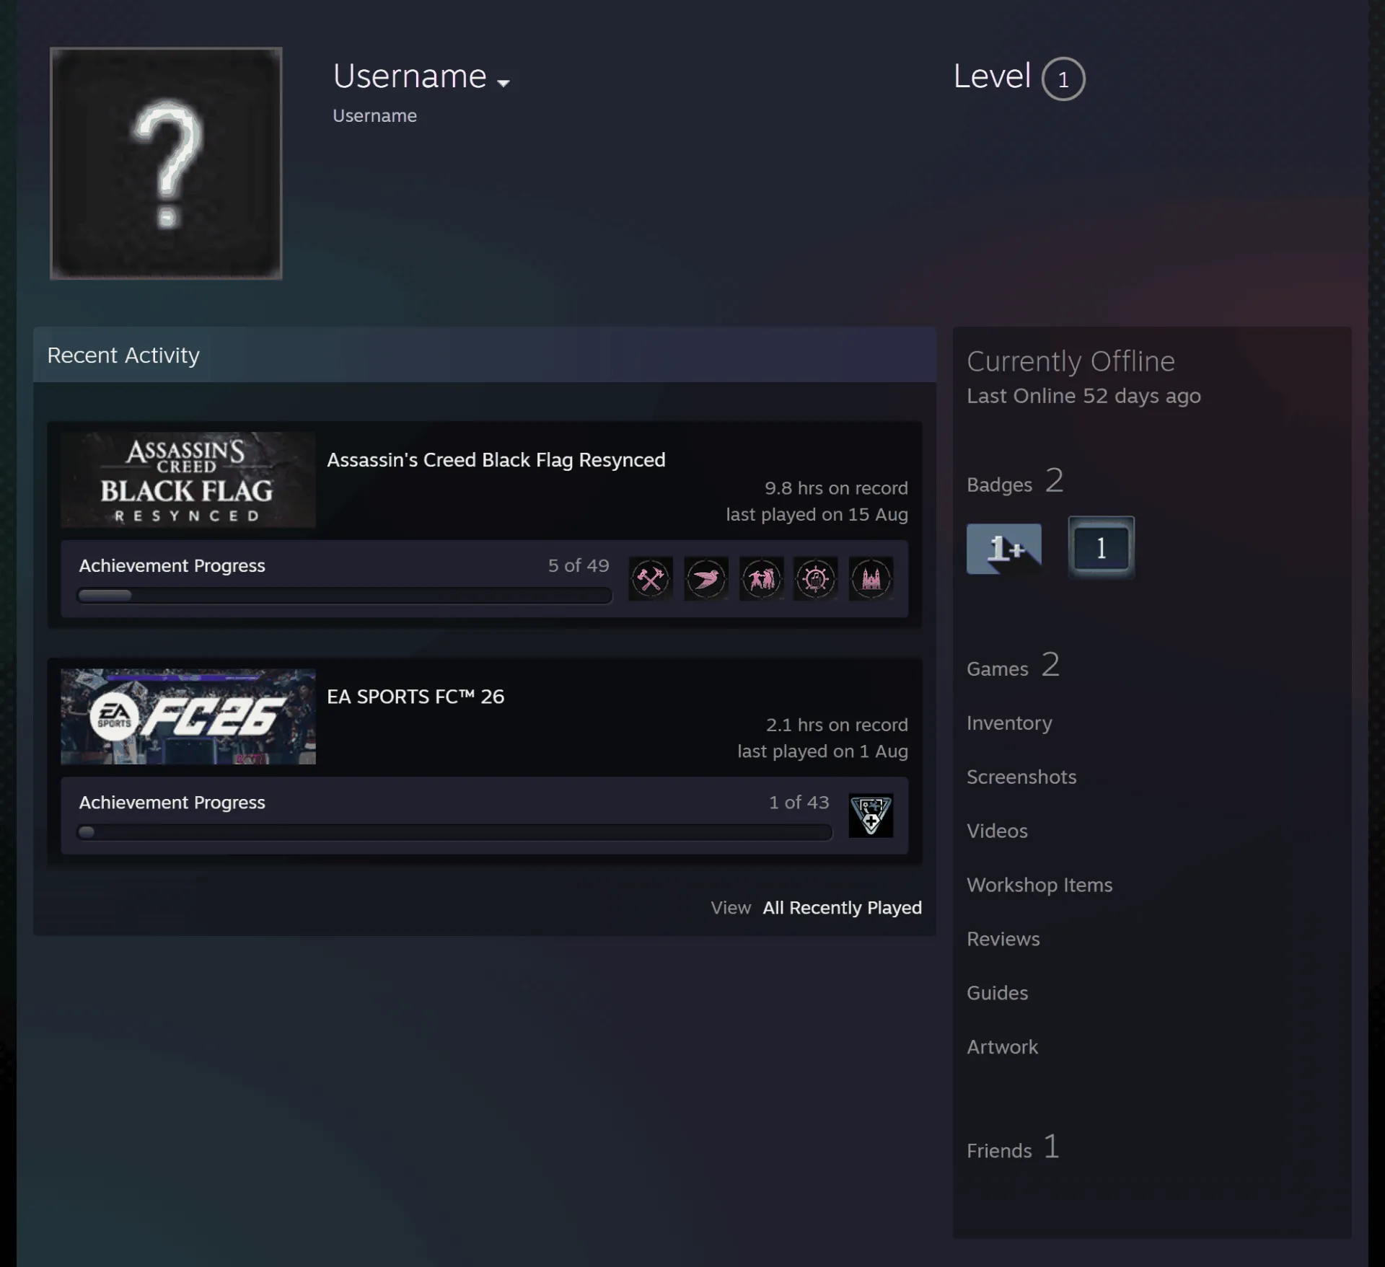Click the '1 of 43' achievement count
The width and height of the screenshot is (1385, 1267).
(x=799, y=803)
